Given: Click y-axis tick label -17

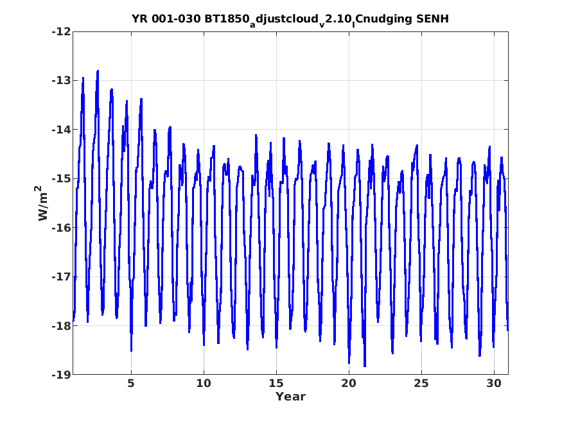Looking at the screenshot, I should click(x=61, y=277).
